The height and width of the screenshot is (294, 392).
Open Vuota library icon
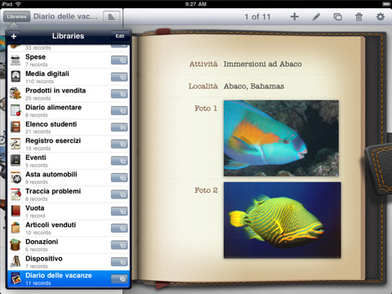click(x=16, y=212)
